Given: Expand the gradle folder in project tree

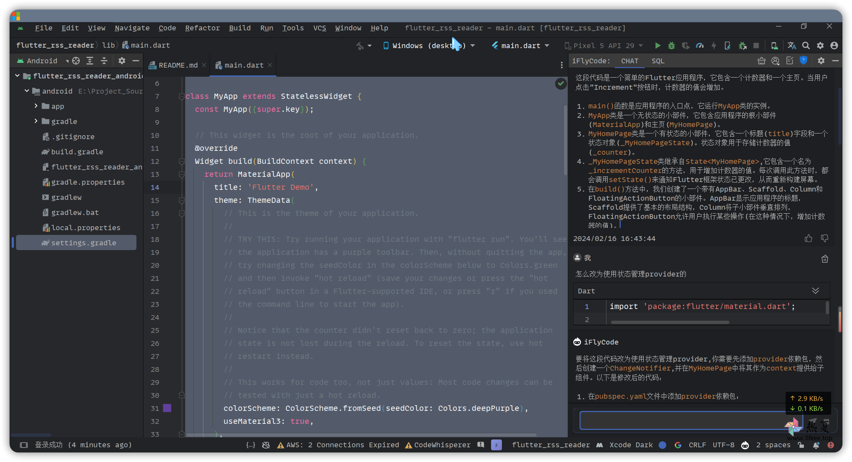Looking at the screenshot, I should [36, 121].
